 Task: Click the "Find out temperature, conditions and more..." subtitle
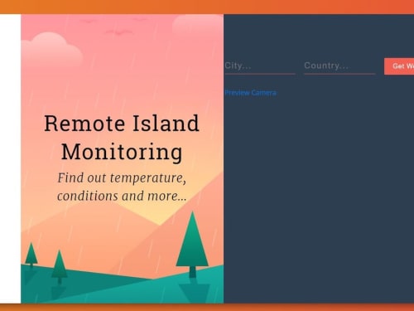pyautogui.click(x=122, y=187)
